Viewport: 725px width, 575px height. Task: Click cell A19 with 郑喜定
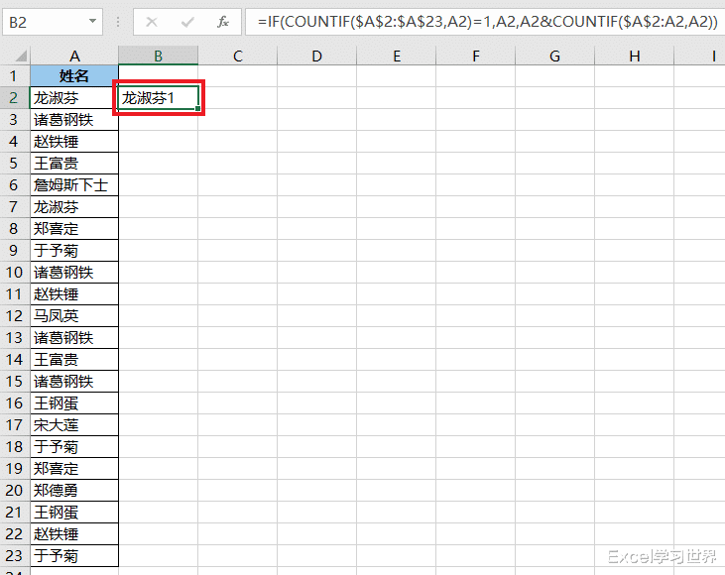(74, 469)
